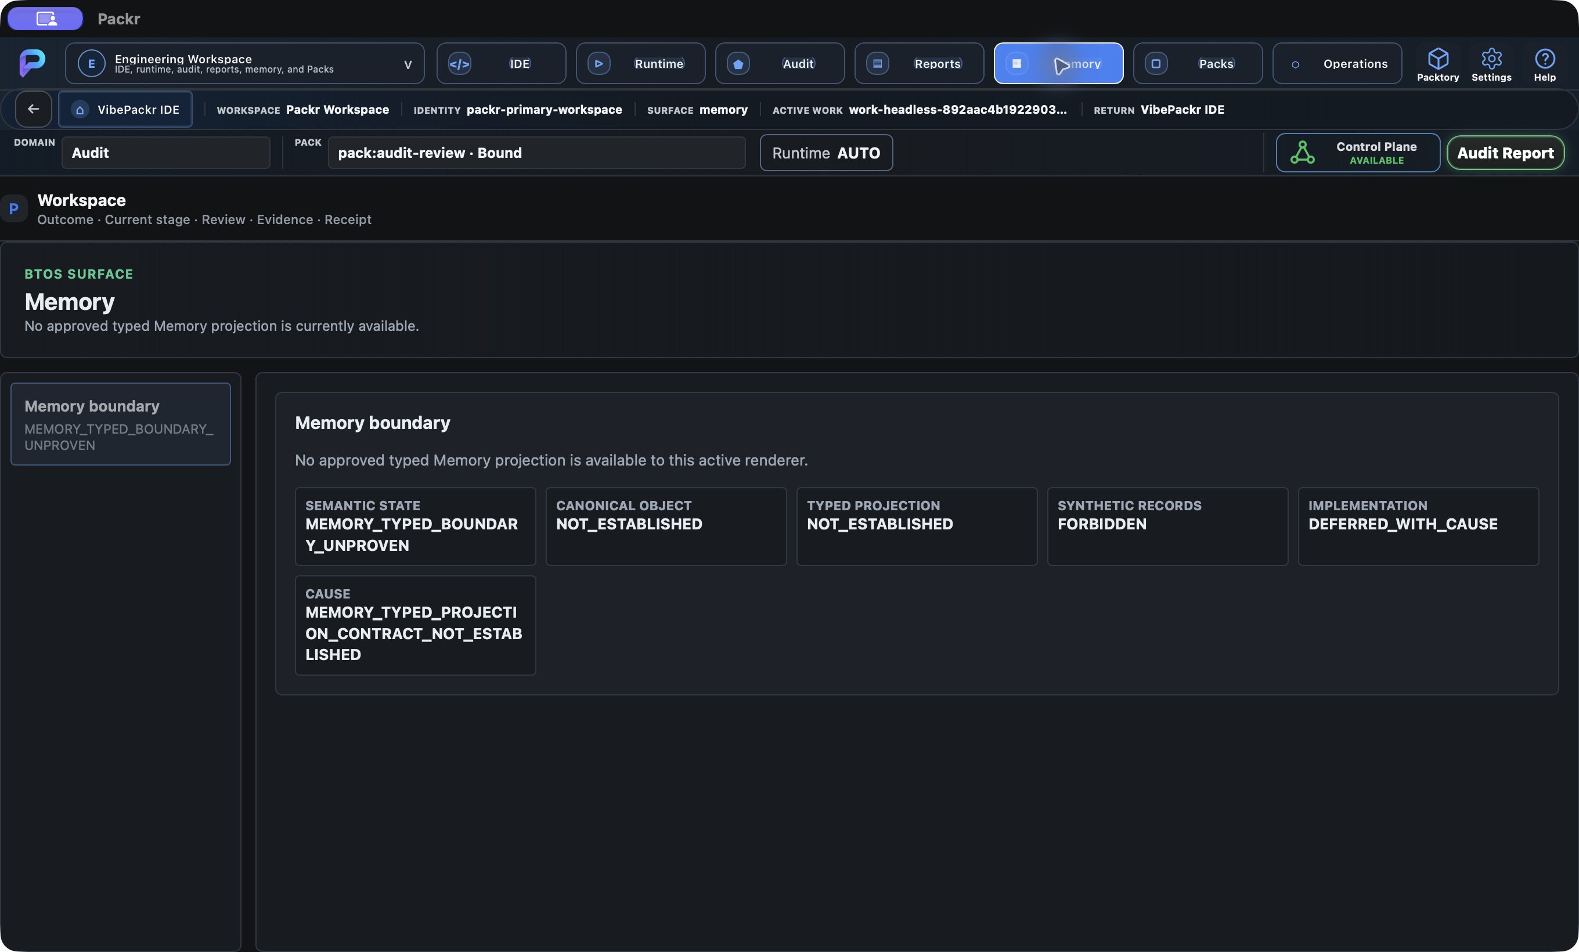Switch to the Runtime tab
The width and height of the screenshot is (1579, 952).
click(x=640, y=63)
